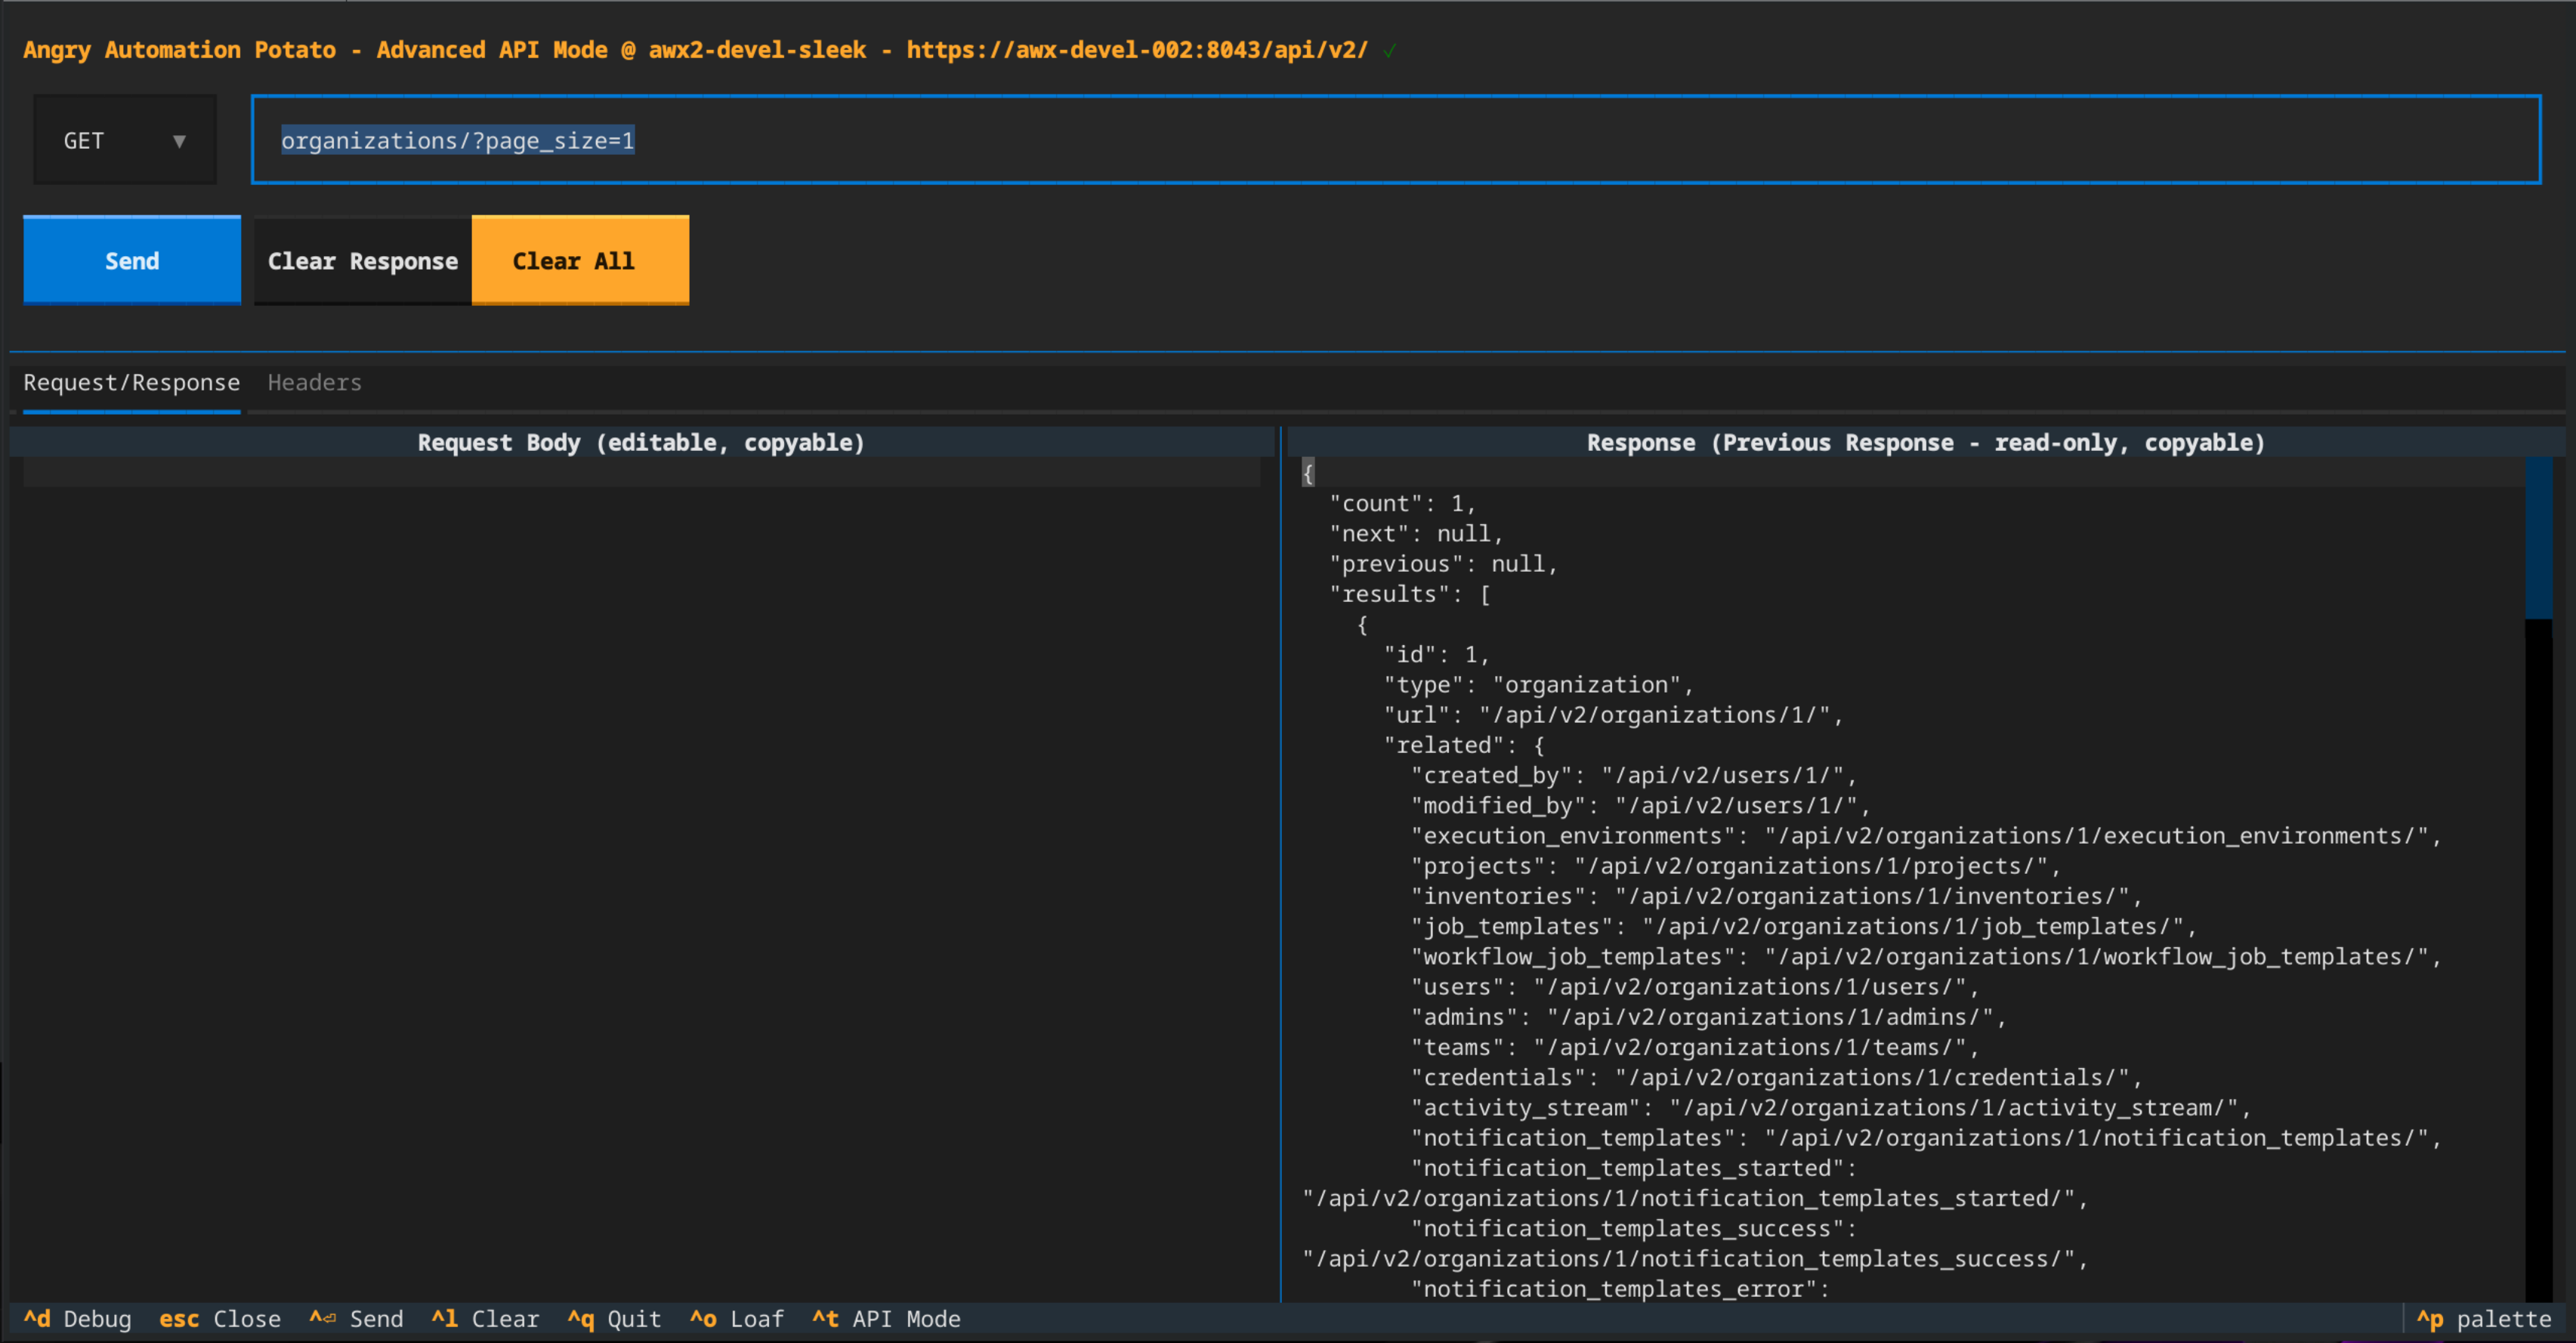The image size is (2576, 1343).
Task: Click the ^d Debug footer shortcut
Action: [x=77, y=1319]
